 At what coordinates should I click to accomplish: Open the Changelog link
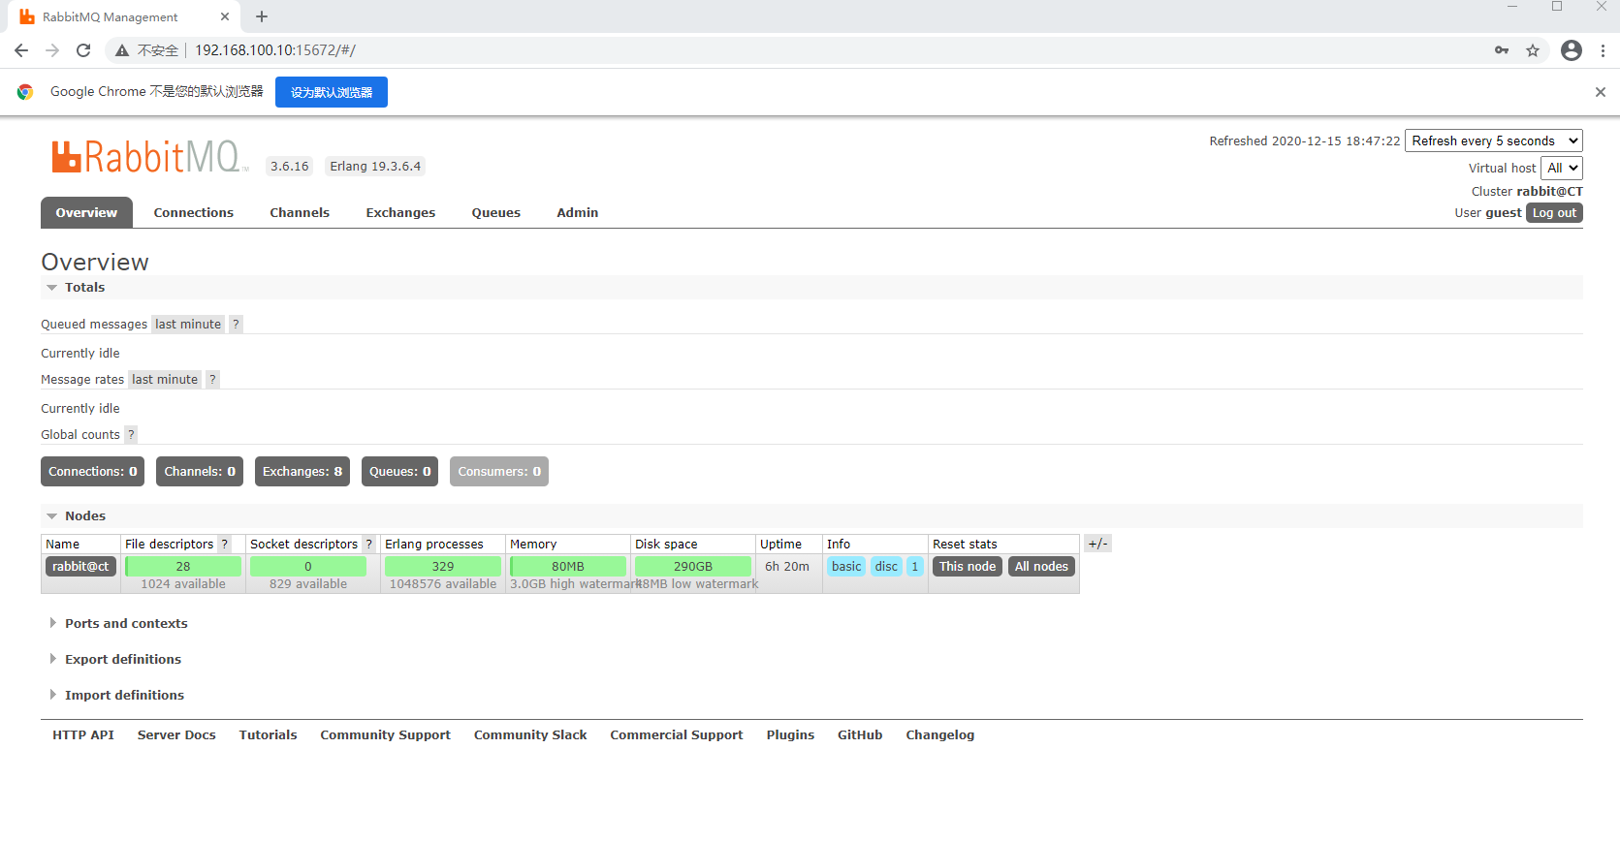click(940, 735)
